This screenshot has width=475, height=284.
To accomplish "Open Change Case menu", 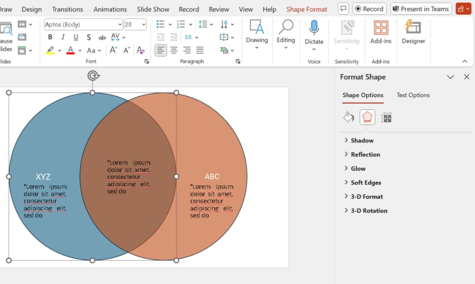I will click(x=94, y=50).
